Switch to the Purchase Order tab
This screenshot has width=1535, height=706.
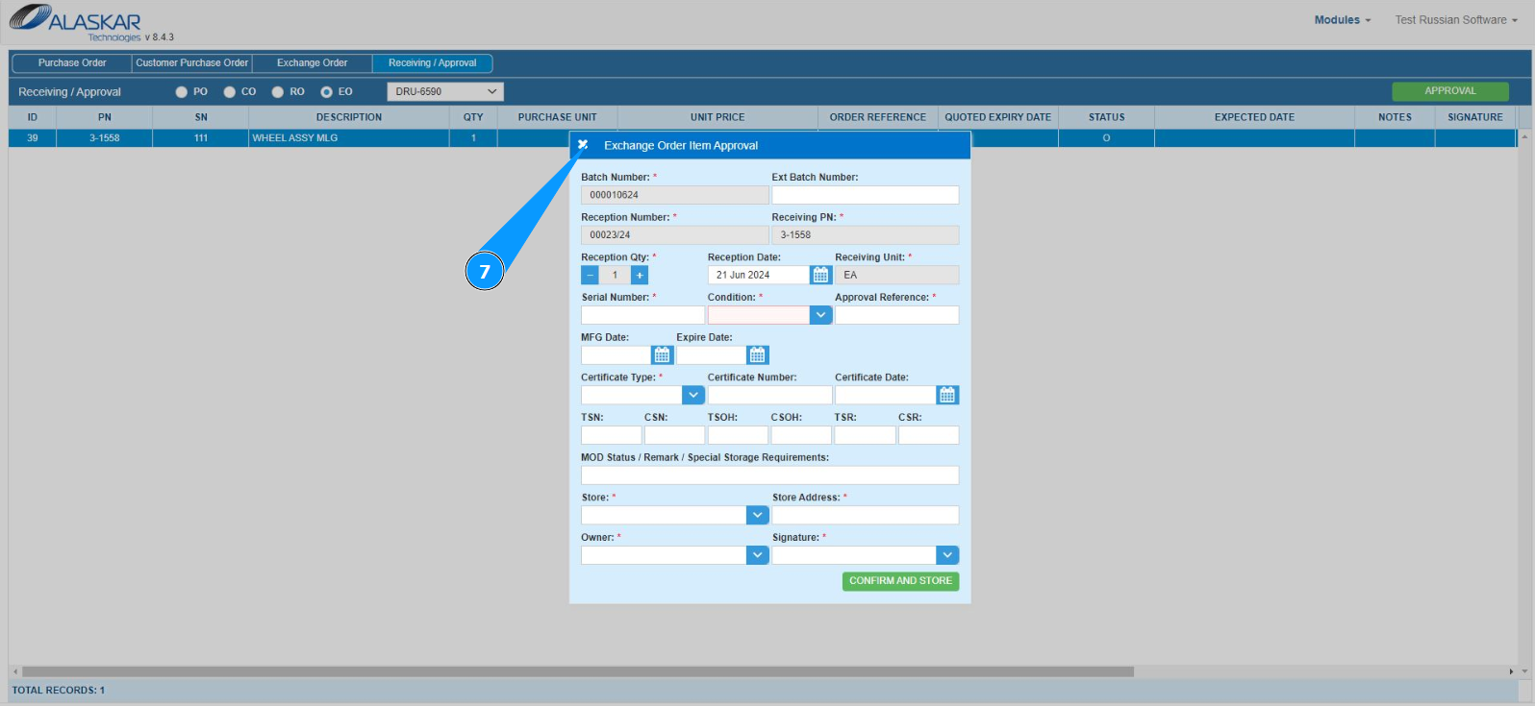(72, 63)
